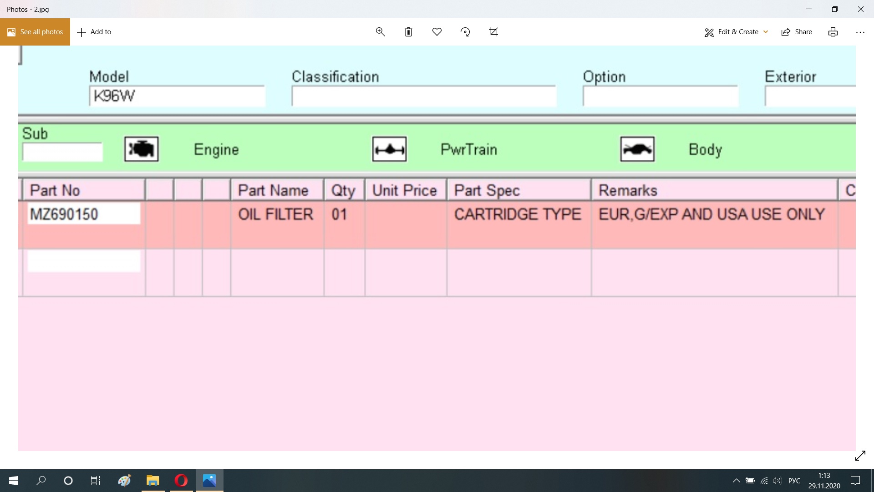Delete photo with trash icon

408,32
